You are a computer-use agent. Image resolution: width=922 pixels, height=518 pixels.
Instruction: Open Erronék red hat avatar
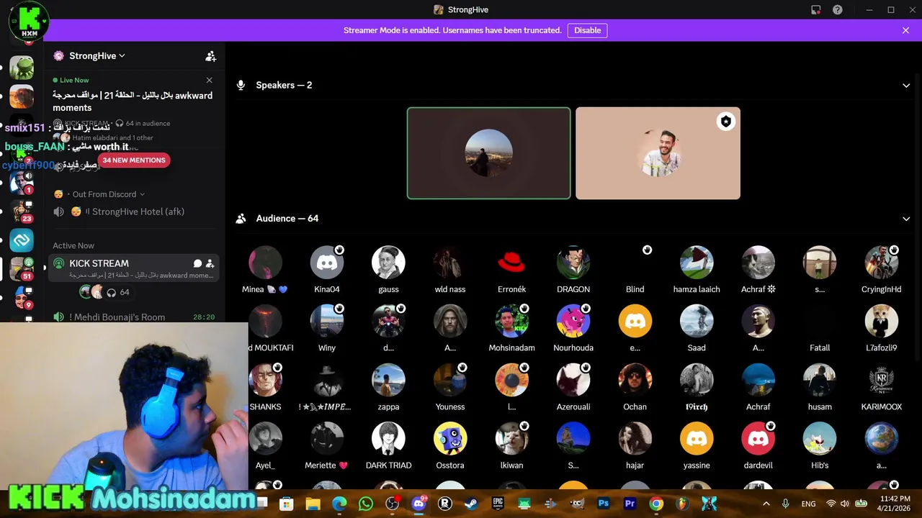511,263
